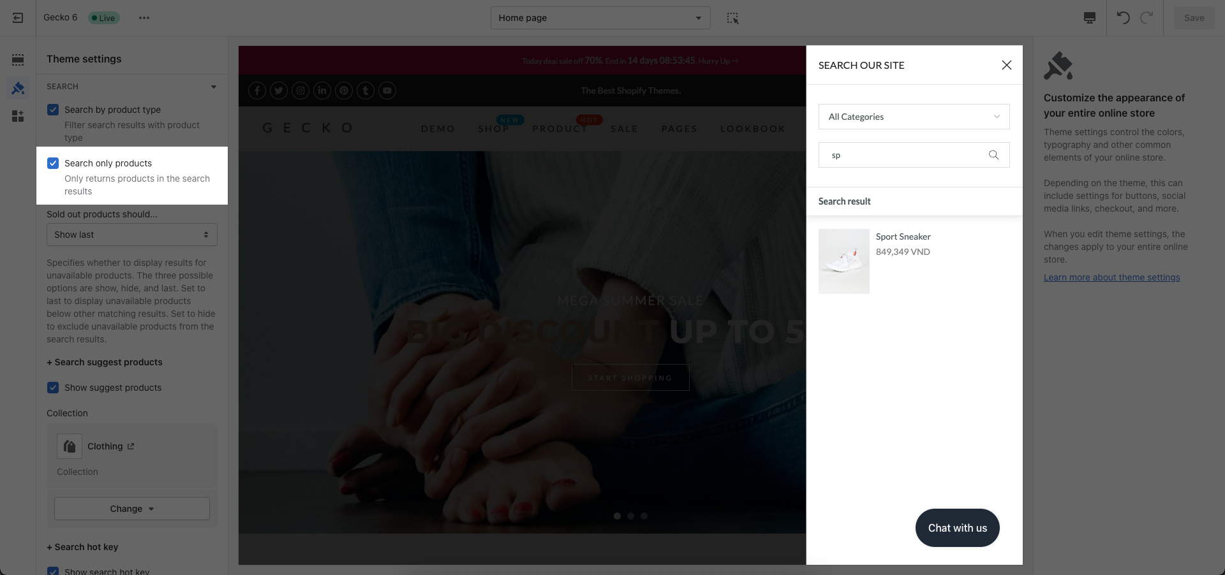Click the Today deal sale announcement bar

click(x=630, y=61)
